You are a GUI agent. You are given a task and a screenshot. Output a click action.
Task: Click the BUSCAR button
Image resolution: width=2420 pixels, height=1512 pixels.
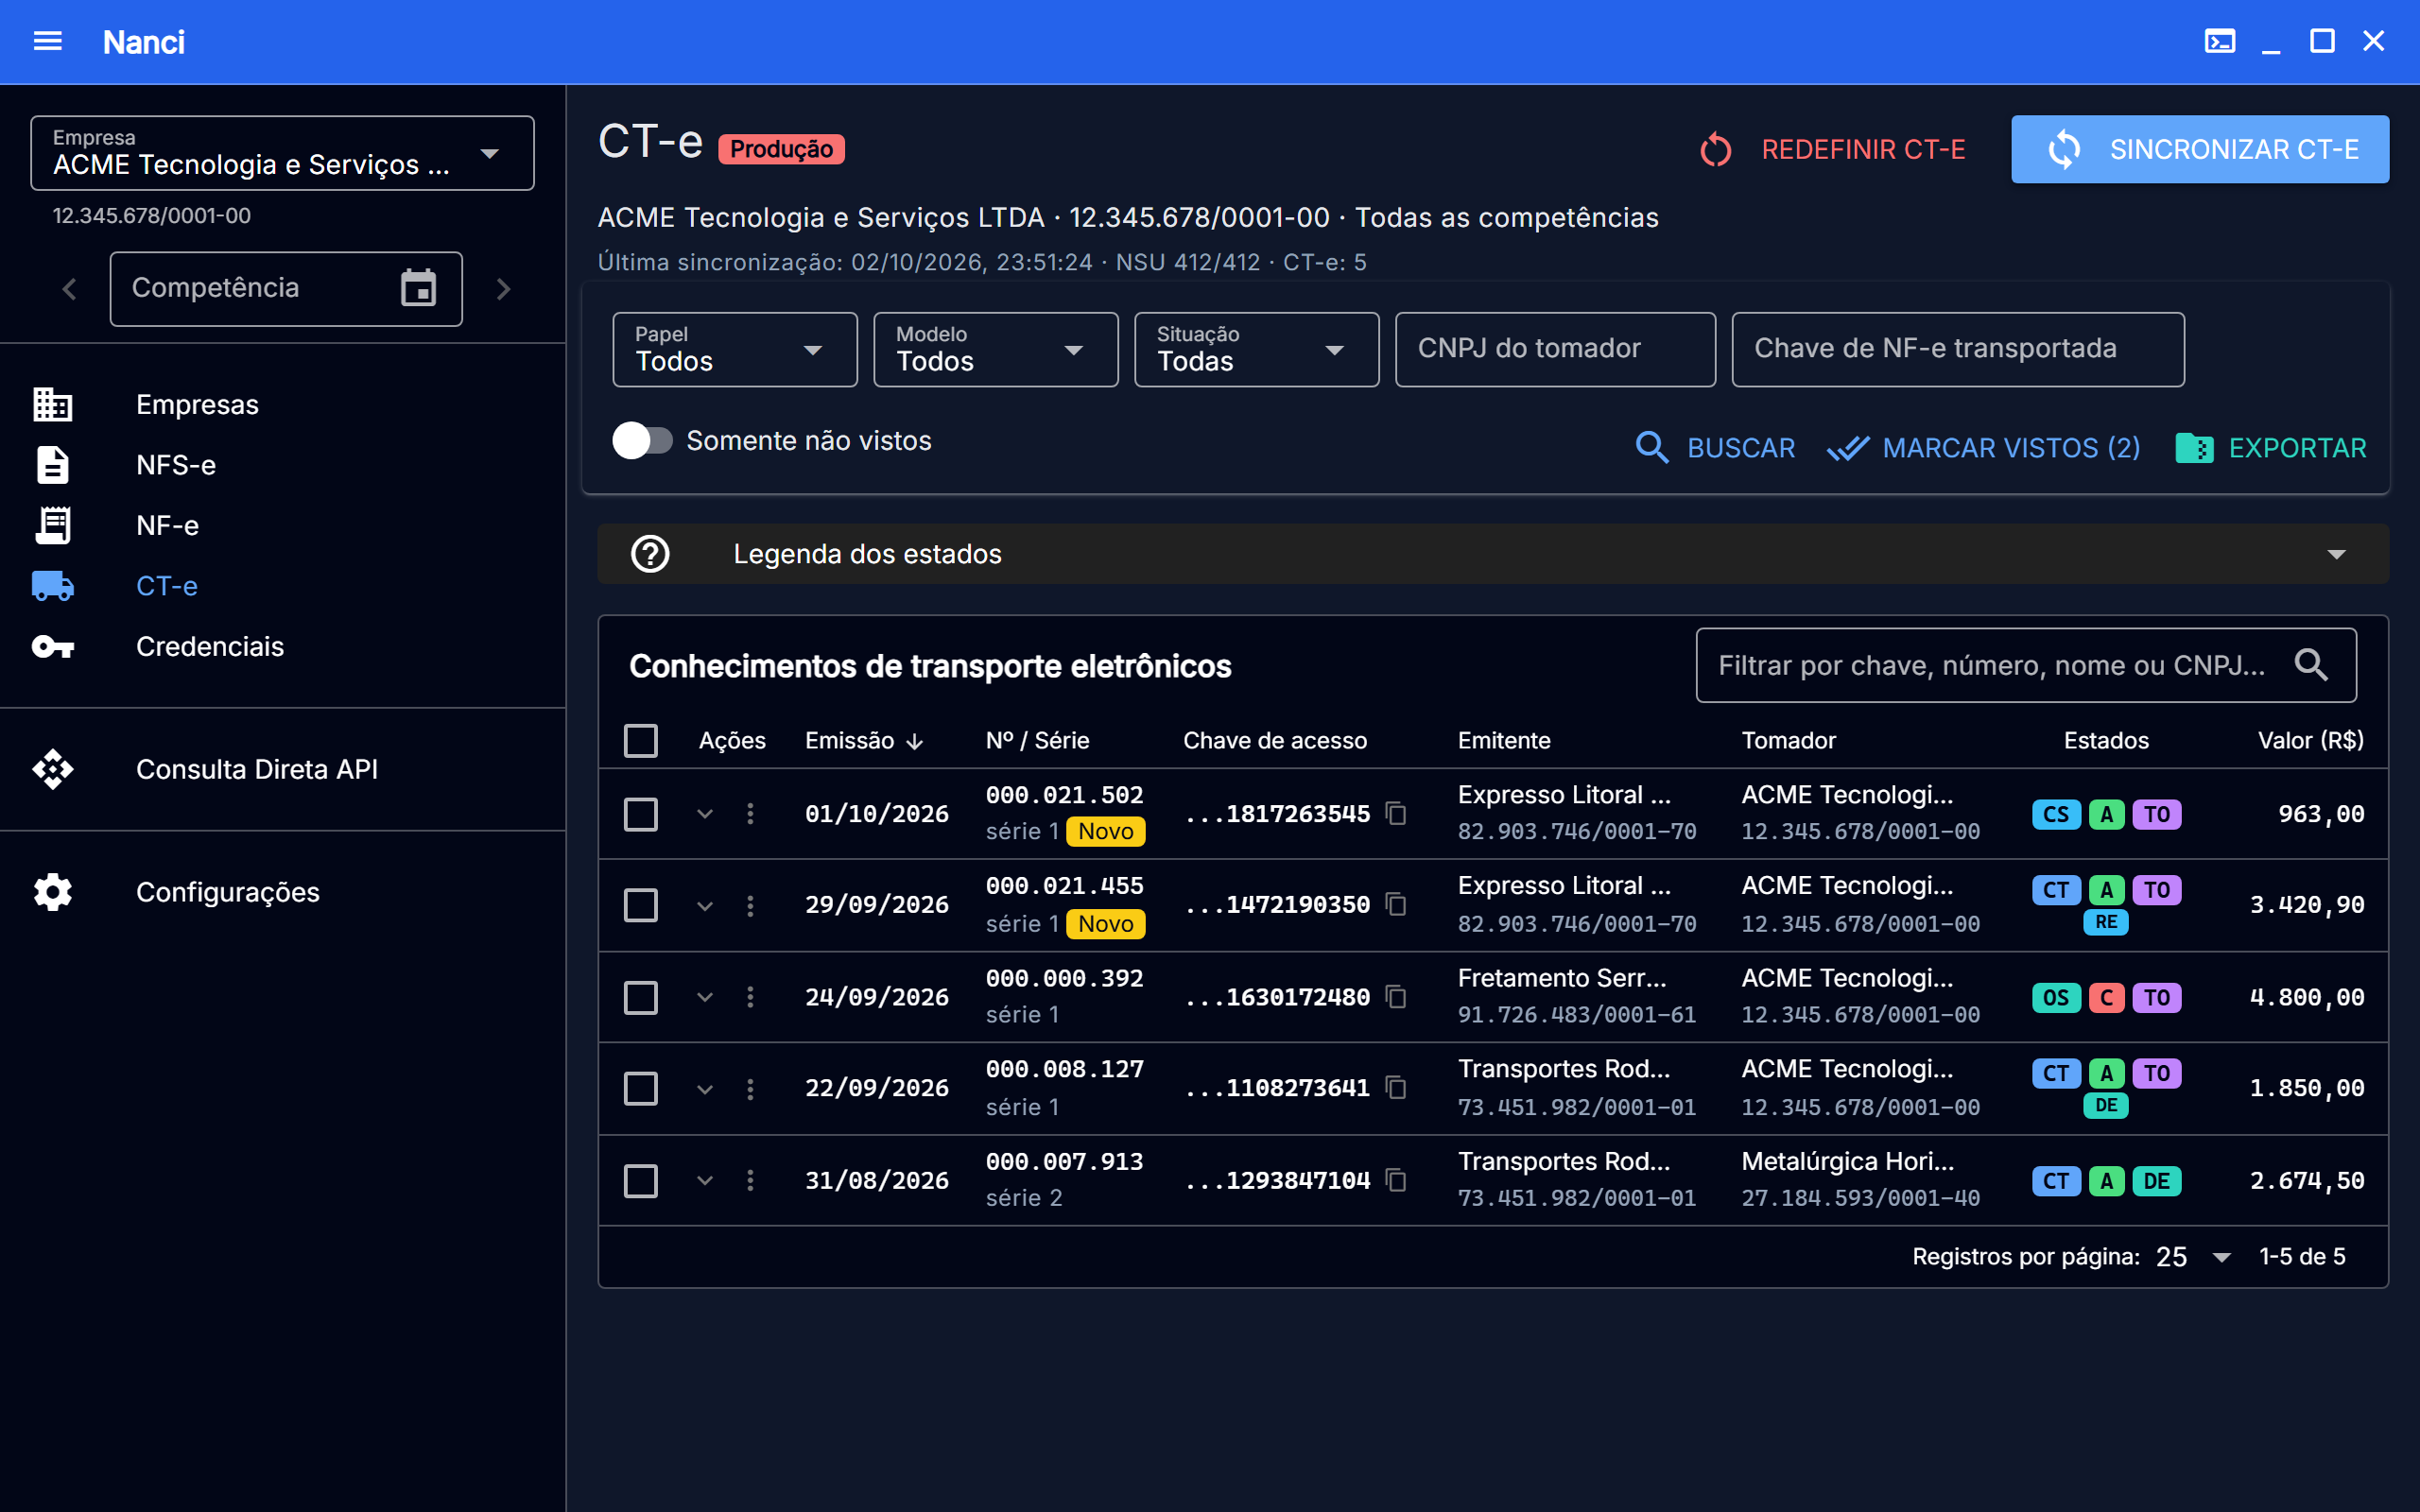click(x=1714, y=448)
